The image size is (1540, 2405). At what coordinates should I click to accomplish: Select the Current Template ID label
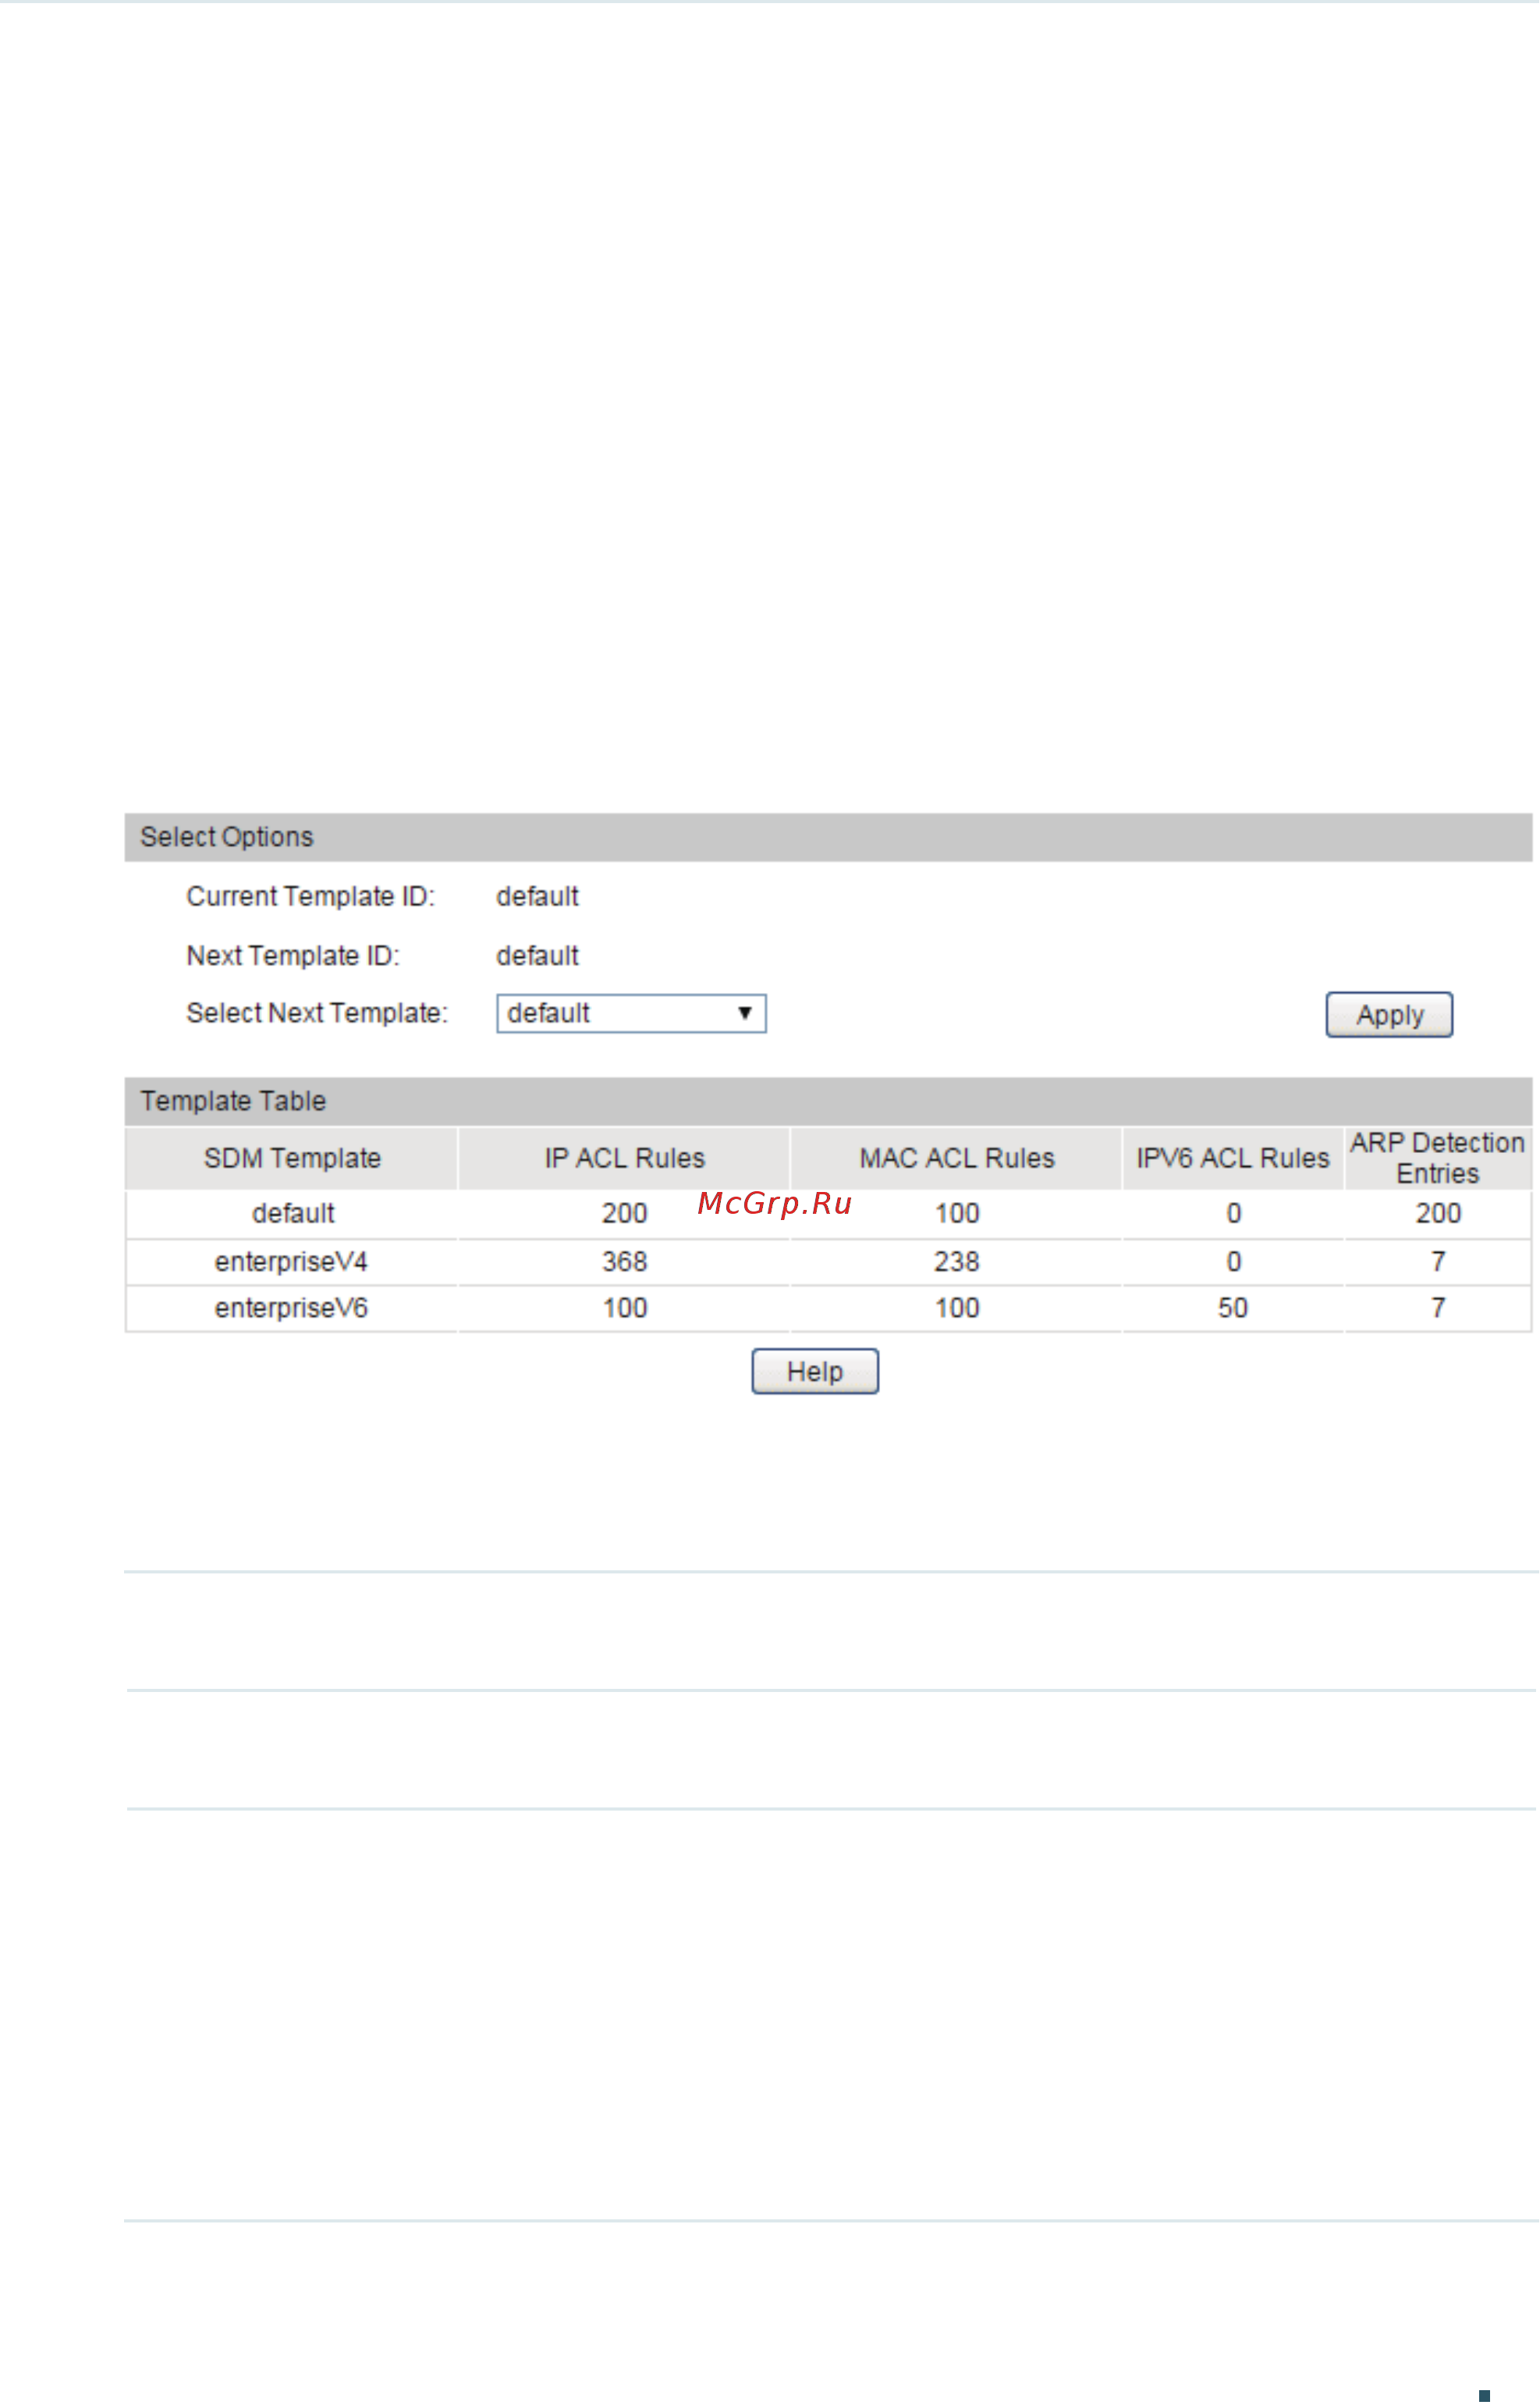311,896
